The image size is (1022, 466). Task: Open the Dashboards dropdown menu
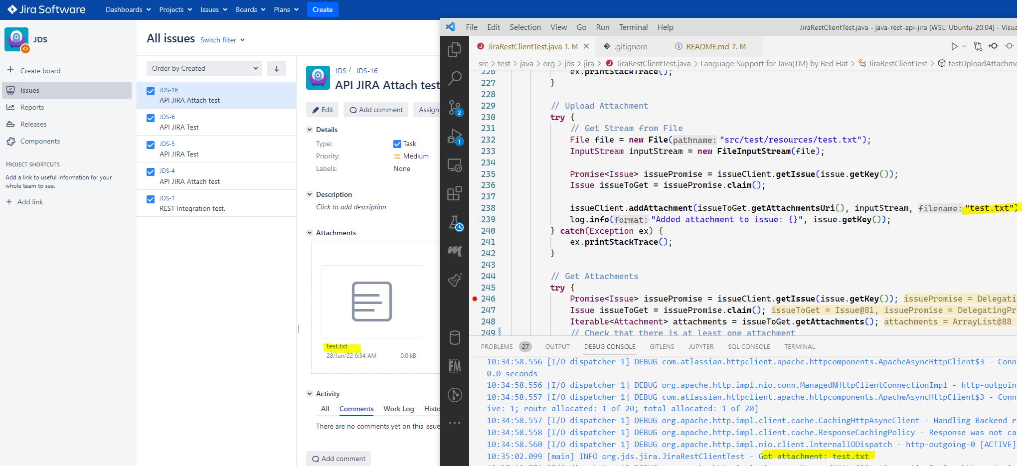pyautogui.click(x=128, y=9)
